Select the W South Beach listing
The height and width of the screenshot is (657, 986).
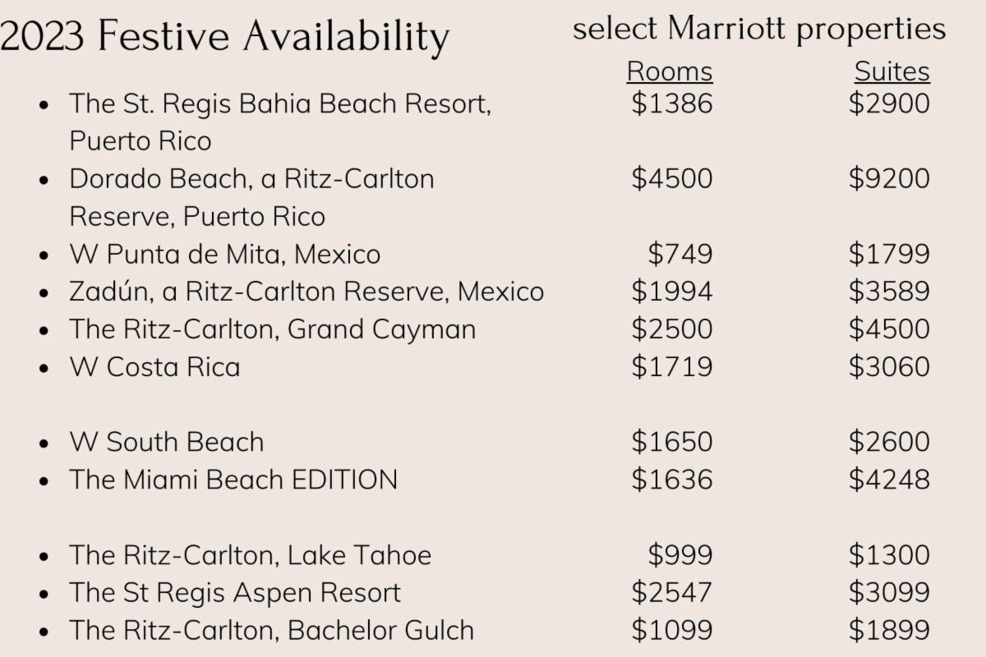(x=167, y=442)
